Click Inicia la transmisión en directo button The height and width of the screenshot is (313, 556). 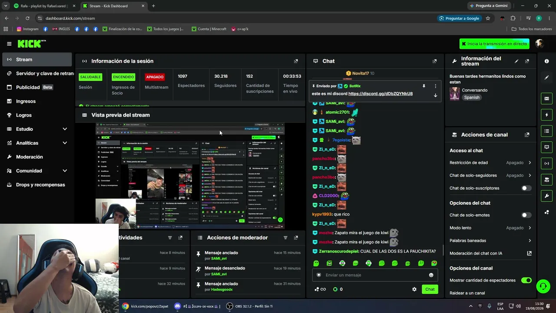[495, 44]
